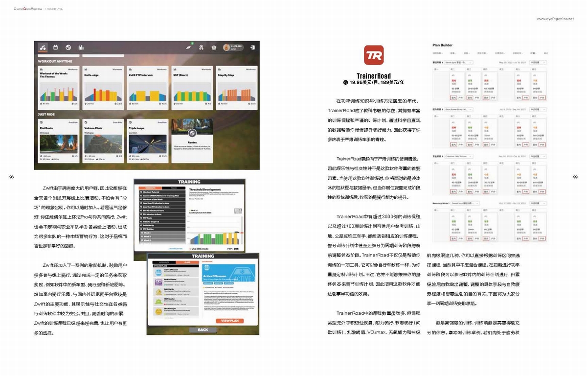Expand the FTP Builder category
Screen dimensions: 587x376
click(x=162, y=229)
